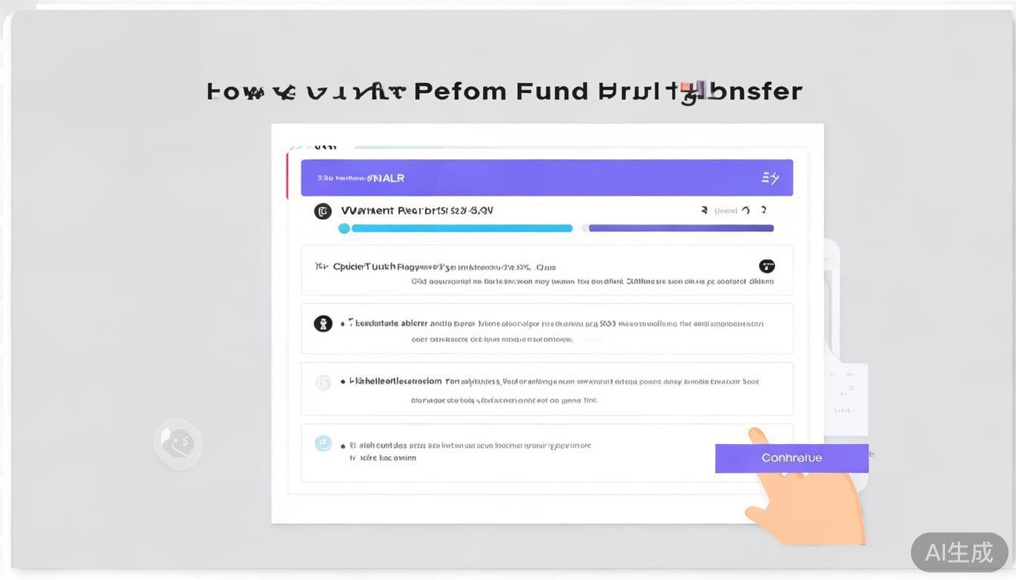Select the "CpuclerTuuch" list row text

click(x=364, y=267)
